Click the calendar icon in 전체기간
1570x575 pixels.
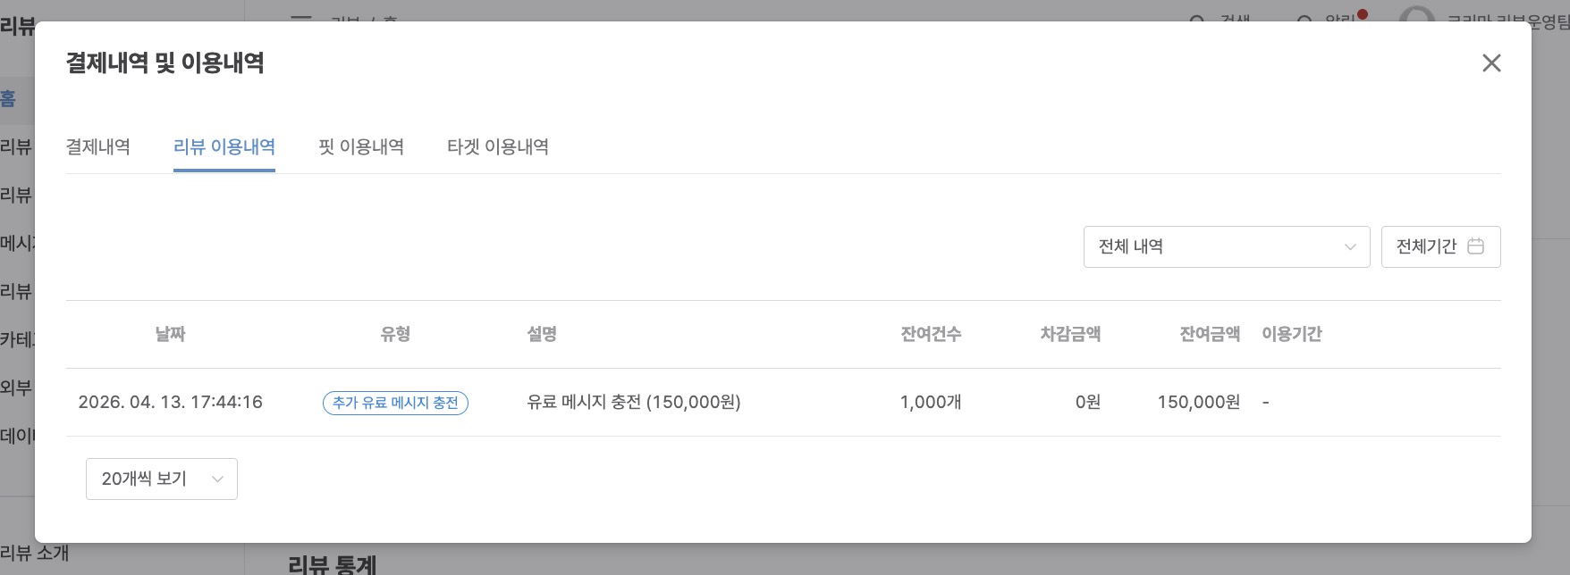1476,246
